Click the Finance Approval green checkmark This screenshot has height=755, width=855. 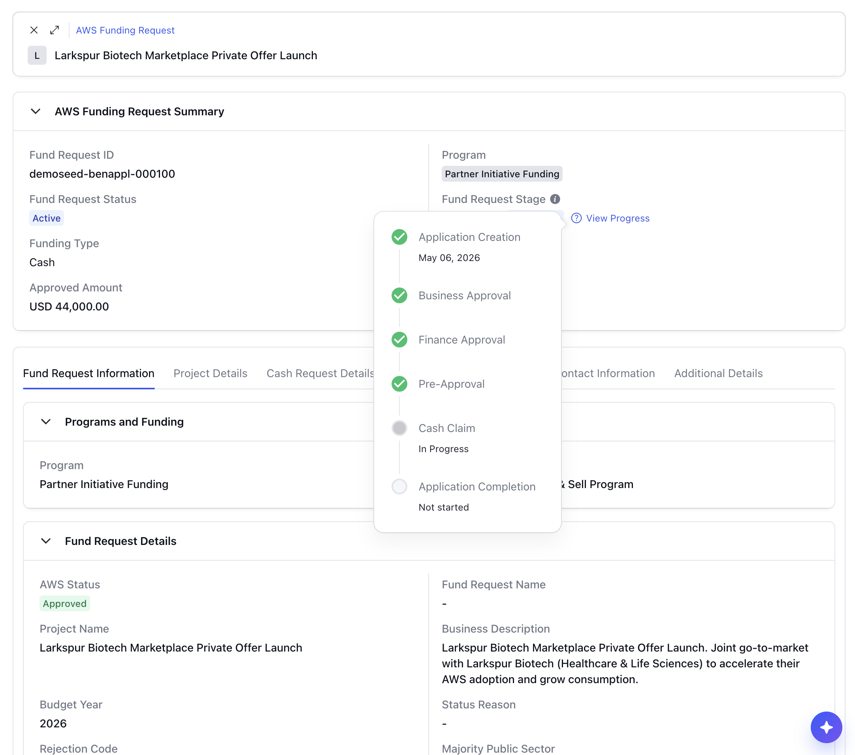pyautogui.click(x=399, y=340)
